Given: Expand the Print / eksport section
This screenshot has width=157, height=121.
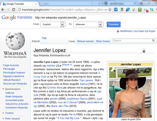Looking at the screenshot, I should coord(3,118).
